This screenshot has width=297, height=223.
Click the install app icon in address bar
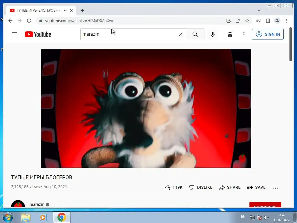(x=229, y=21)
